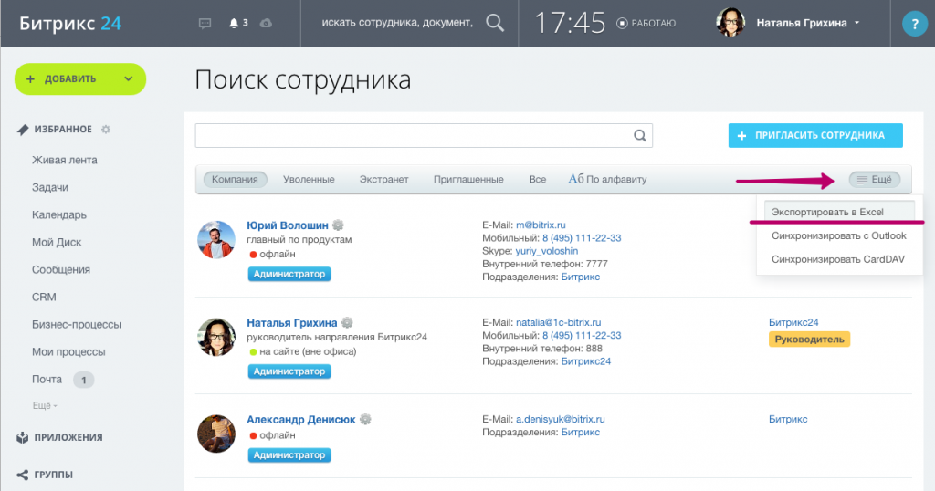Image resolution: width=935 pixels, height=491 pixels.
Task: Open Александр Денисюк profile name link
Action: click(301, 420)
